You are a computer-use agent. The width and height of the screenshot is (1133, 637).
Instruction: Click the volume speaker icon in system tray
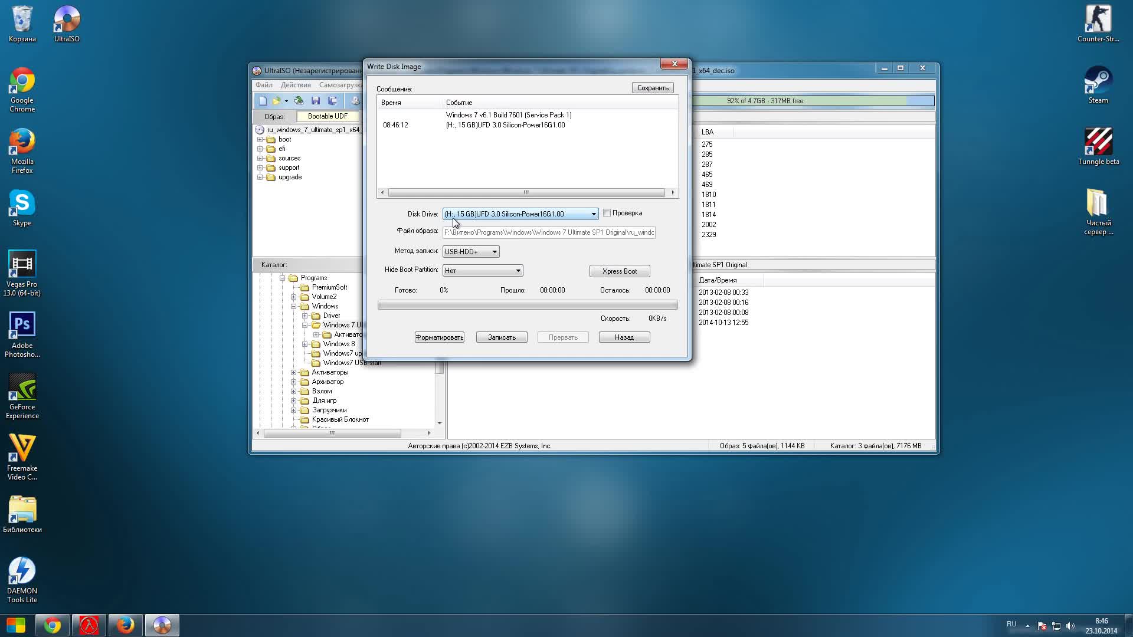point(1070,626)
